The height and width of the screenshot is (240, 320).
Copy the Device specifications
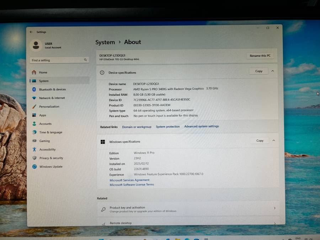point(259,71)
